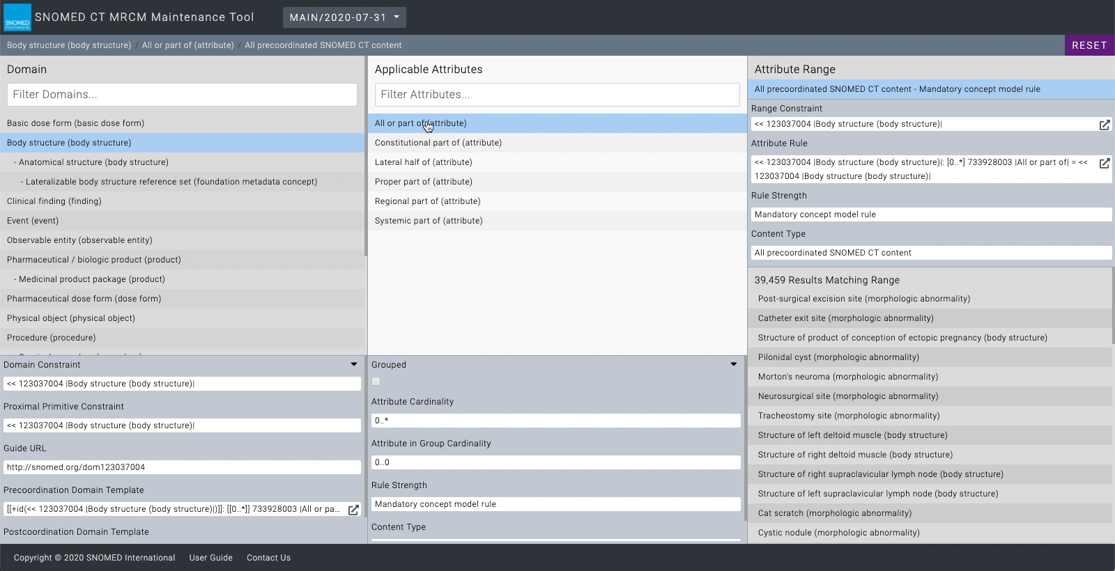The width and height of the screenshot is (1115, 571).
Task: Select Procedure (procedure) domain
Action: click(182, 338)
